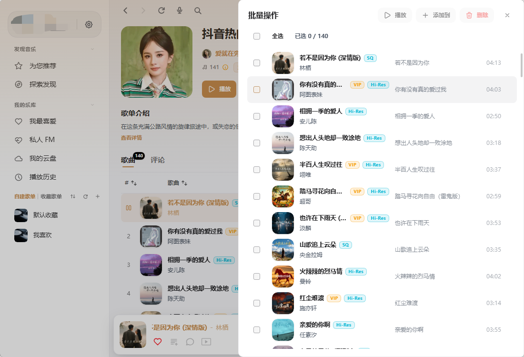Check the 山歌追上云朵 row

(257, 250)
